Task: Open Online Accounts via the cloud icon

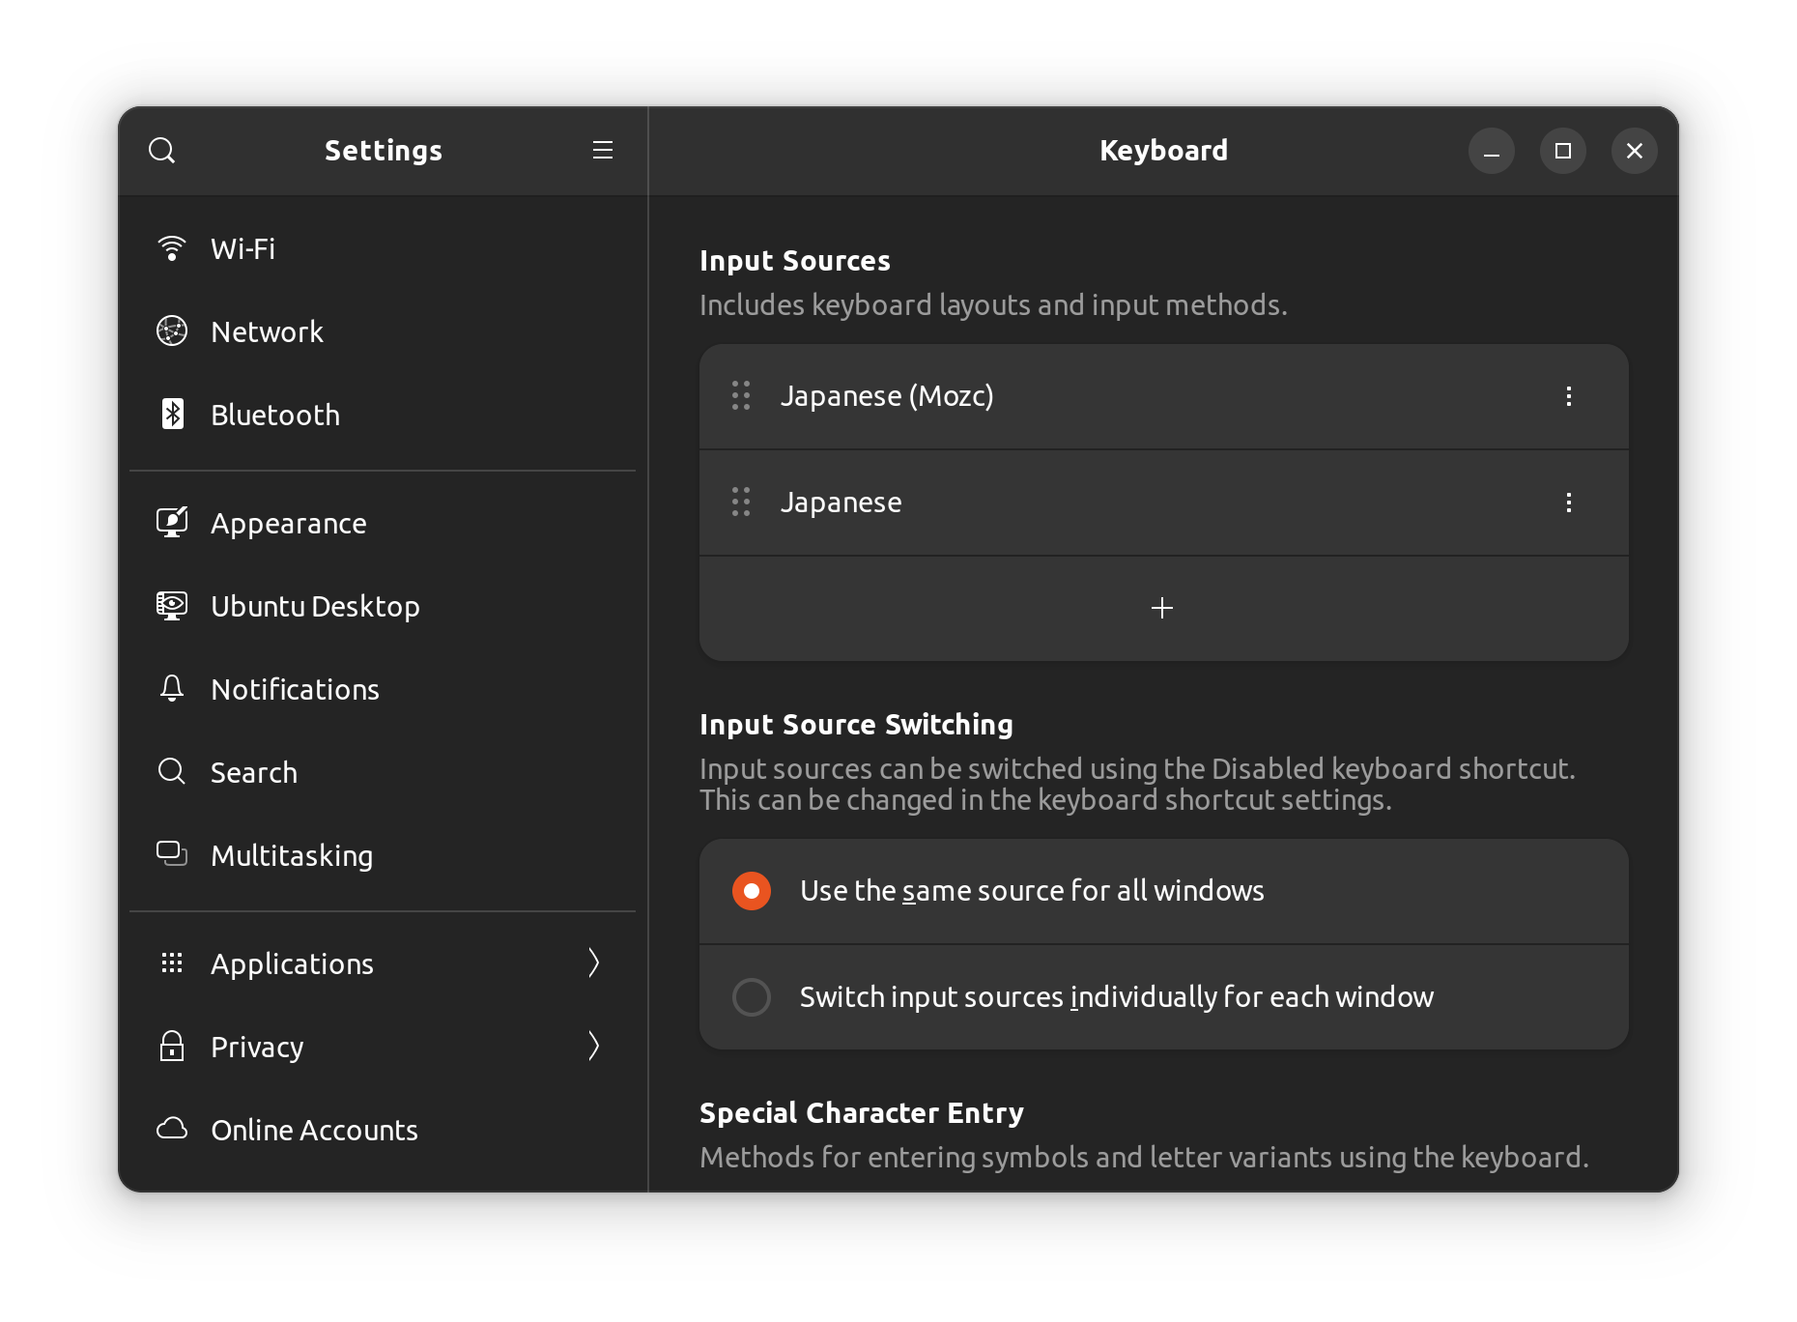Action: click(x=172, y=1129)
